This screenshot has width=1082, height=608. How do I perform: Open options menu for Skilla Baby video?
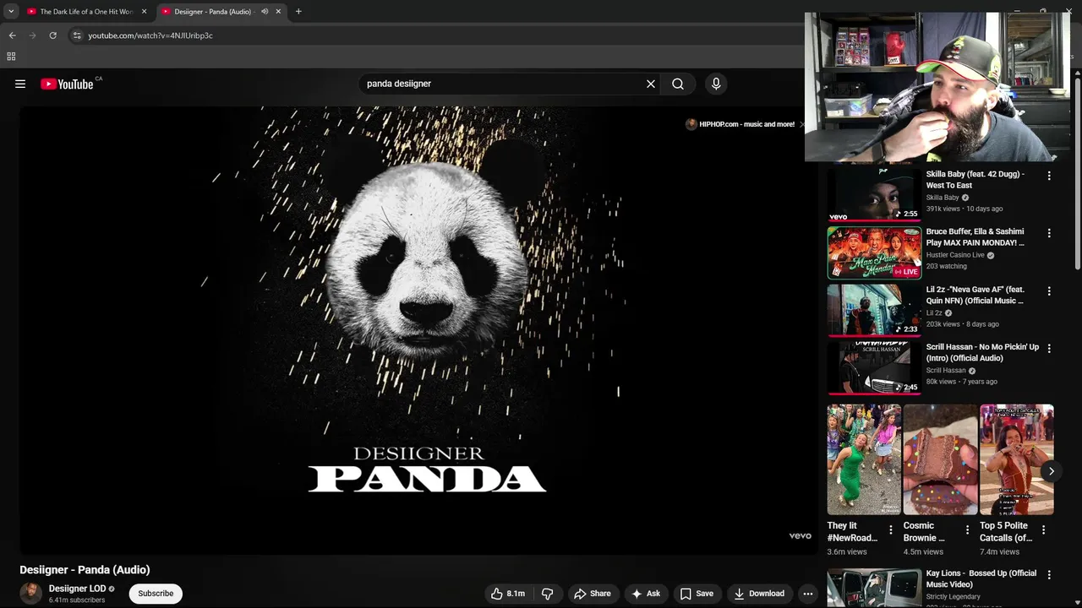1049,176
